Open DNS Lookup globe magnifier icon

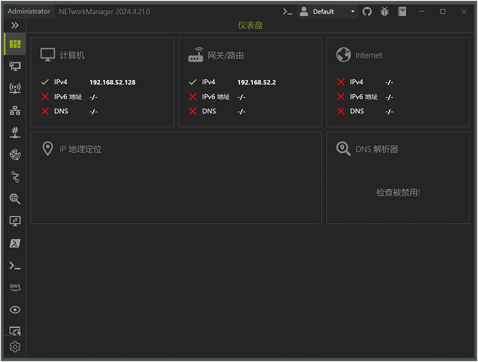click(x=15, y=199)
